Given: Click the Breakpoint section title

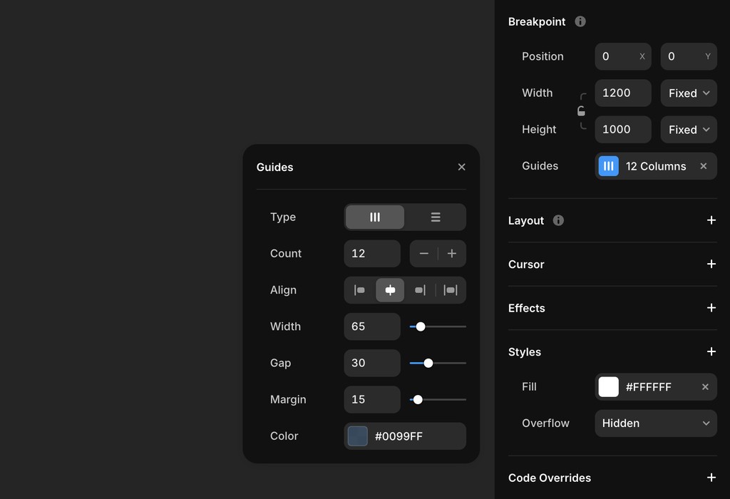Looking at the screenshot, I should [537, 22].
